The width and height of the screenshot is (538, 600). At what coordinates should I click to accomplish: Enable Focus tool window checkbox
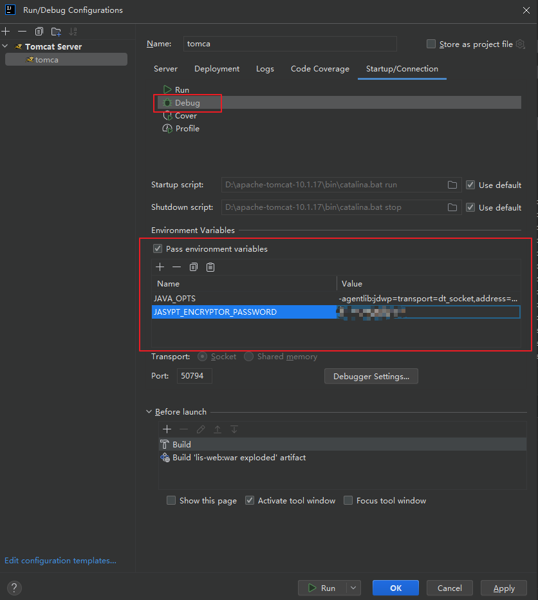(348, 500)
